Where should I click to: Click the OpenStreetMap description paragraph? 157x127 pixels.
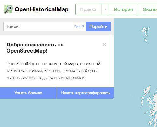53,71
